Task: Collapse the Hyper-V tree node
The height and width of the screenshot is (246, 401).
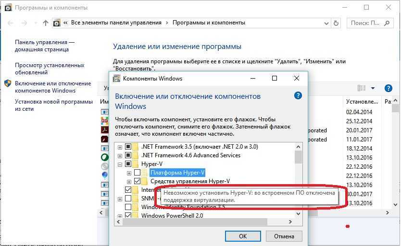Action: point(120,164)
